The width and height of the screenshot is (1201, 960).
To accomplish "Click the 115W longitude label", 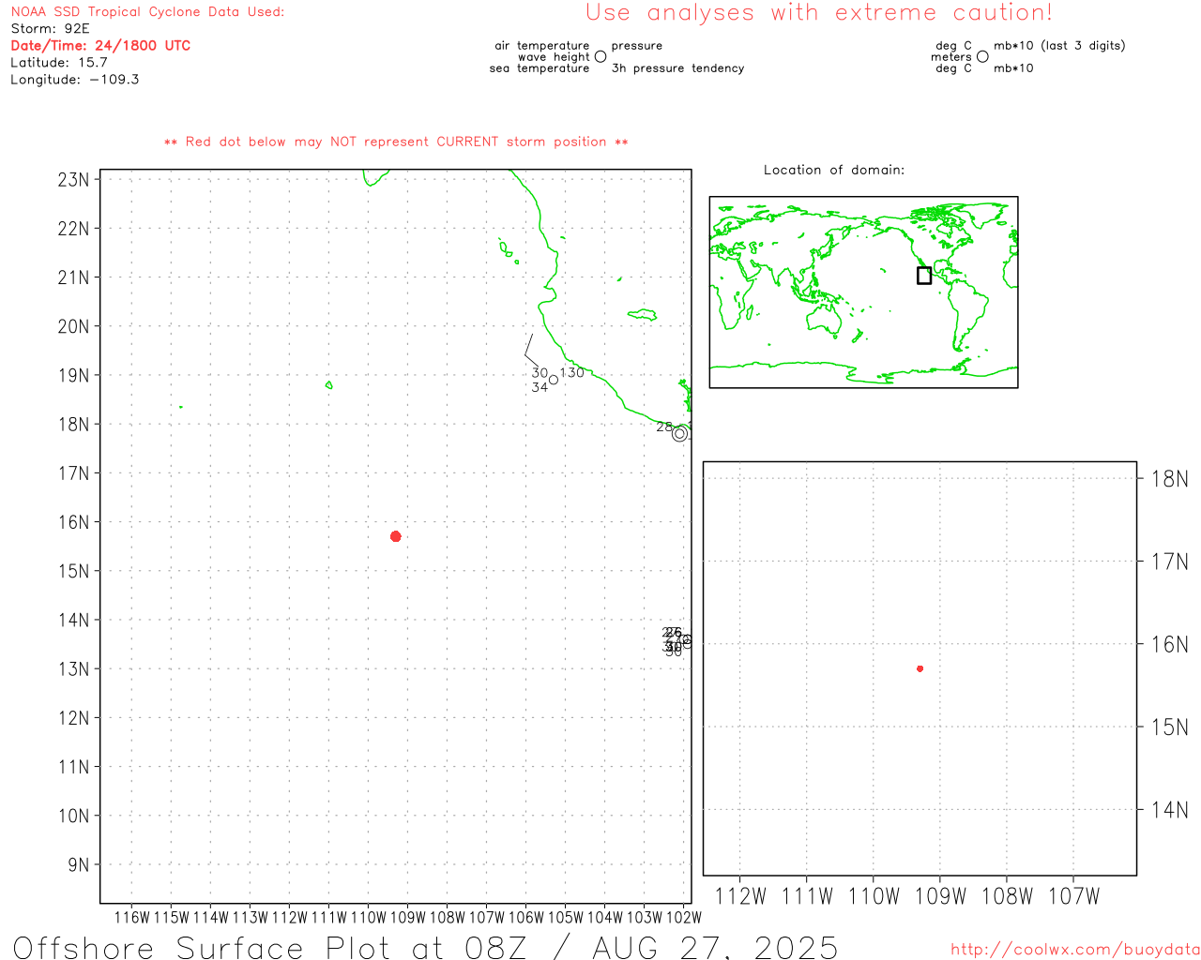I will [x=171, y=917].
